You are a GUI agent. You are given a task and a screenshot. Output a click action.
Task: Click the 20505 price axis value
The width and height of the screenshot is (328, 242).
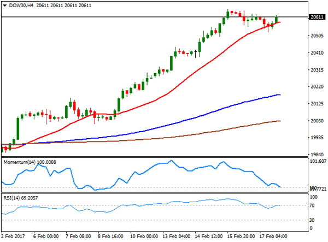[317, 36]
